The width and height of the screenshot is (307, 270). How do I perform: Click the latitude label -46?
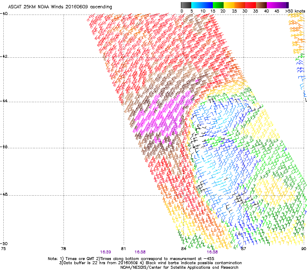coord(4,147)
